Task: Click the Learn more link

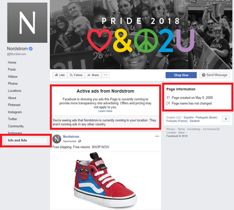Action: tap(105, 111)
